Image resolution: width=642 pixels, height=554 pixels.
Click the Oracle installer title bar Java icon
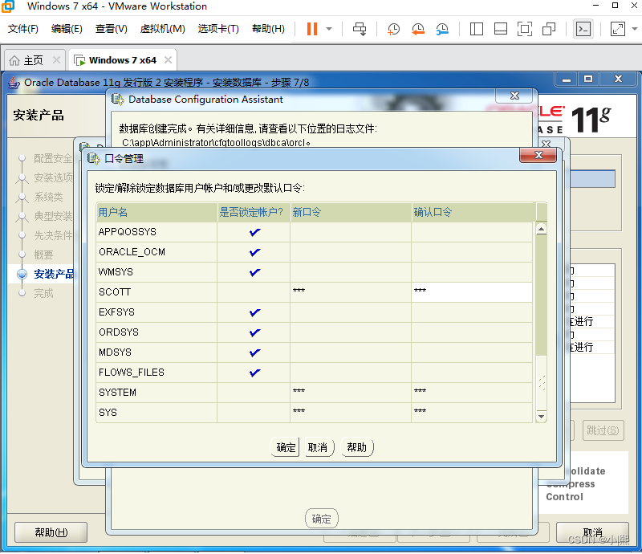14,83
